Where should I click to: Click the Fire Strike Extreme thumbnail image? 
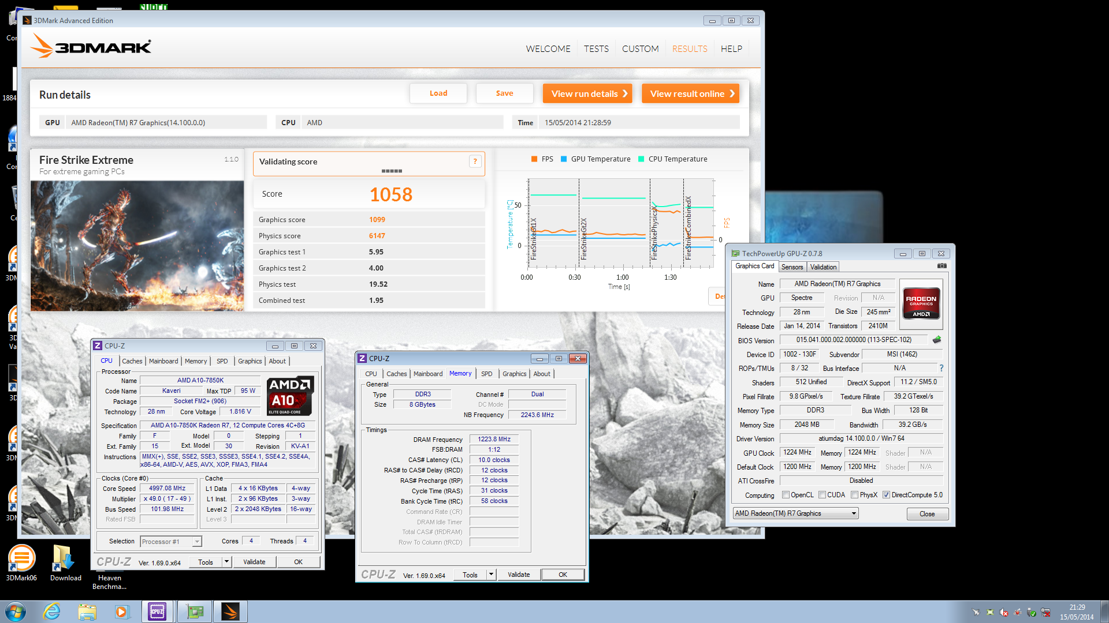137,246
